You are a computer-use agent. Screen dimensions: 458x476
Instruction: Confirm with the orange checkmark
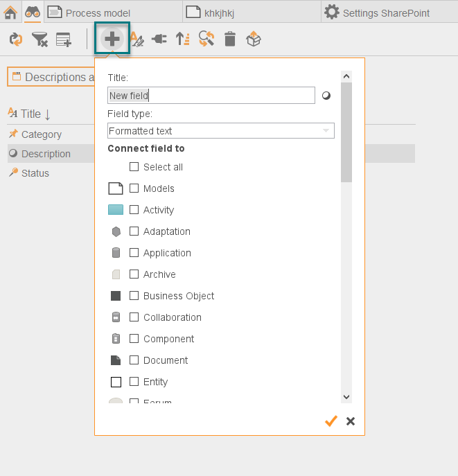click(x=331, y=421)
